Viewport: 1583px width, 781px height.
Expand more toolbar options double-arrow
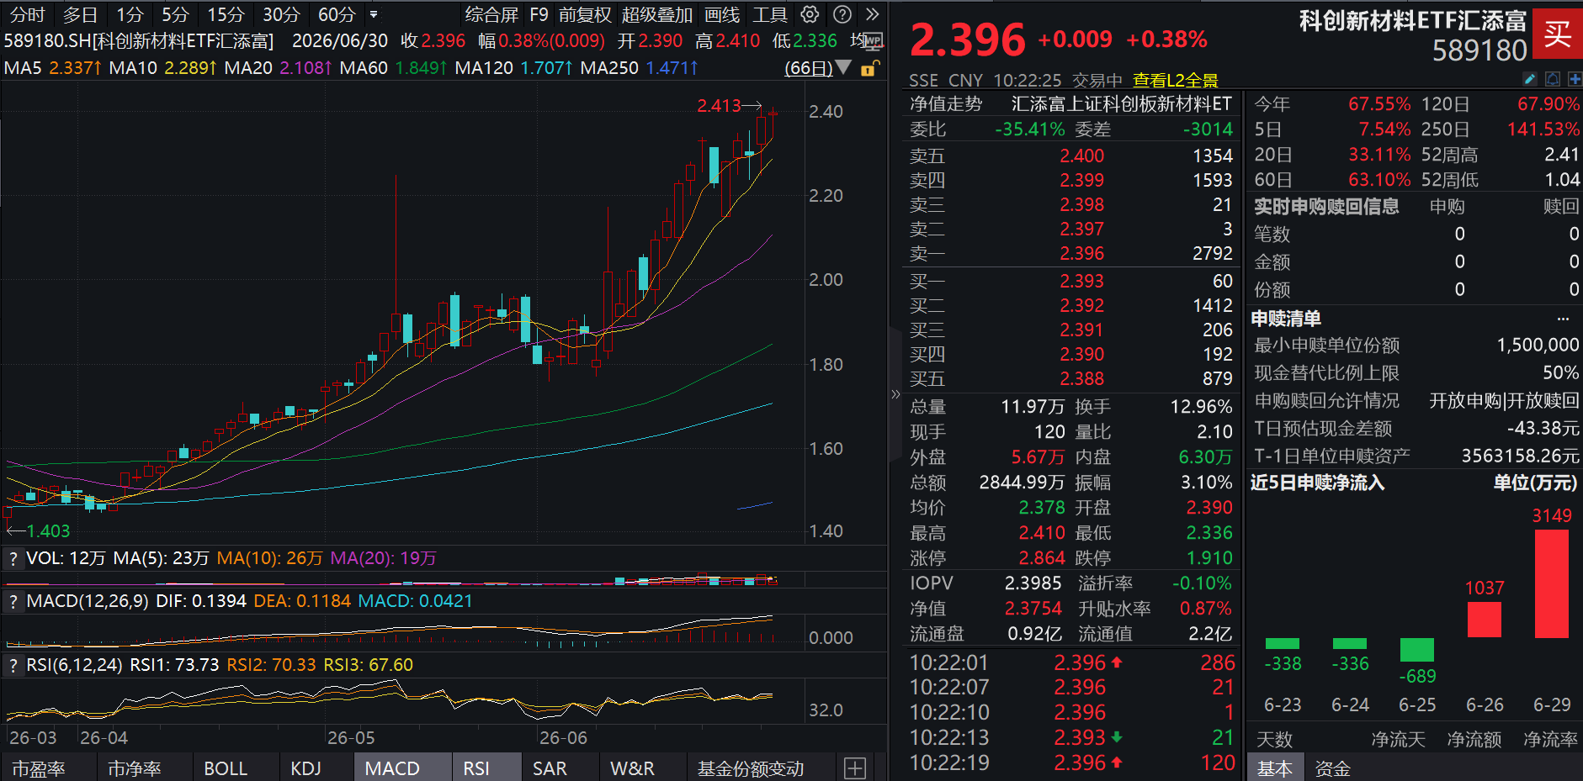873,14
